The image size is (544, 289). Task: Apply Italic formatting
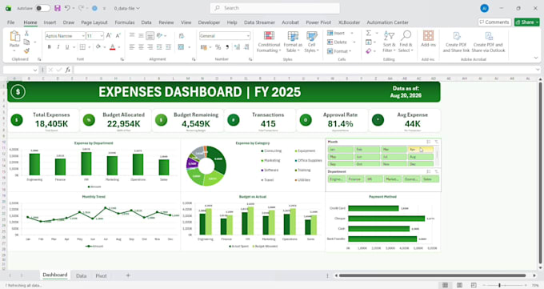point(58,47)
